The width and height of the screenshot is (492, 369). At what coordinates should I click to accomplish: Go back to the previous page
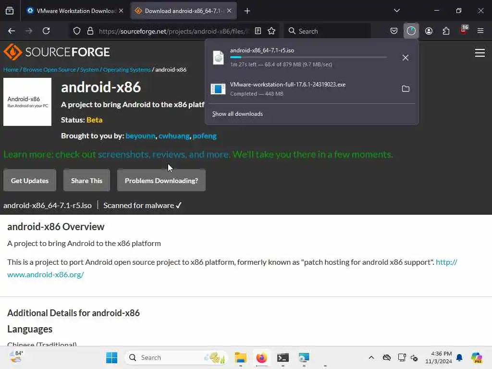tap(12, 31)
